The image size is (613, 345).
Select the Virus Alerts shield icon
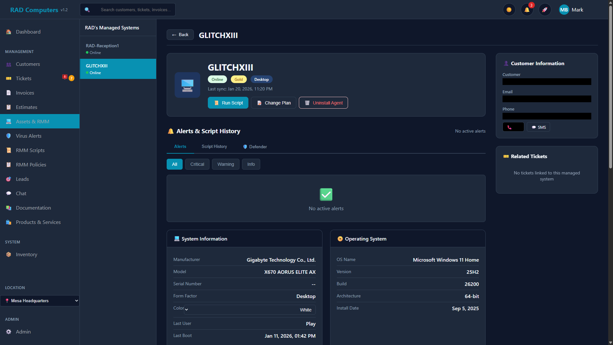tap(9, 136)
